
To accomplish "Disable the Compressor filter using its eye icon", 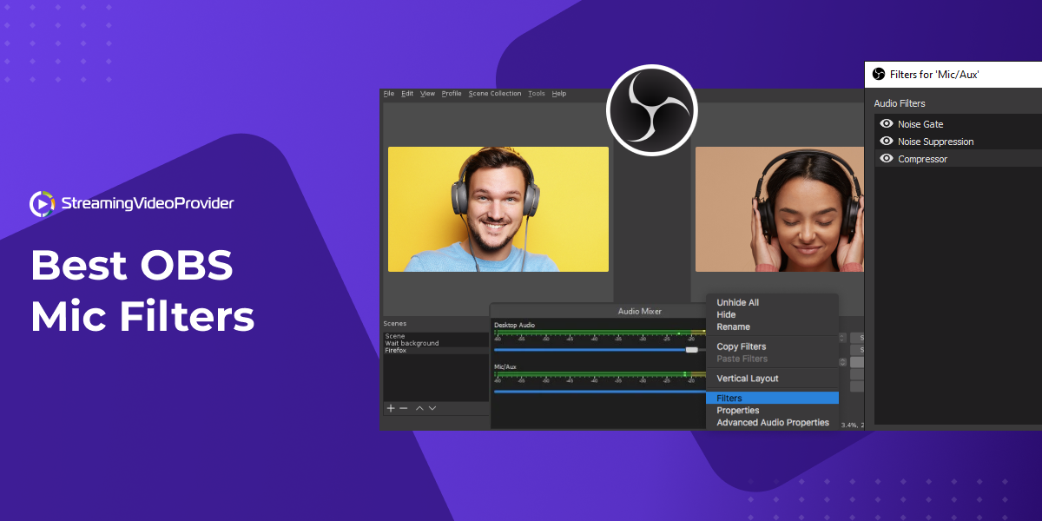I will [x=887, y=159].
